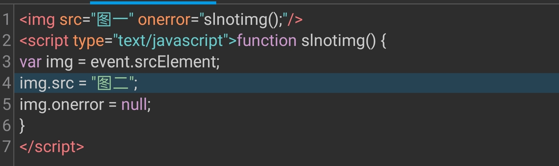Screen dimensions: 559x166
Task: Click the text/javascript type value
Action: 171,41
